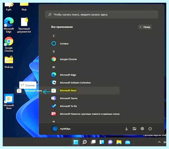Jump via letter header G
The height and width of the screenshot is (149, 169).
54,51
